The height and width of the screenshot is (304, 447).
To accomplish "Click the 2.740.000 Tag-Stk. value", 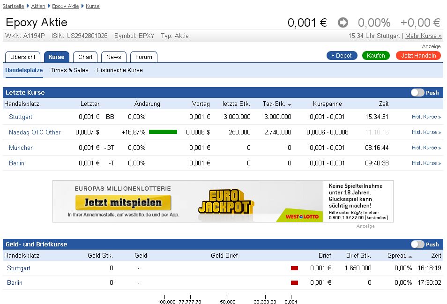I will coord(278,132).
